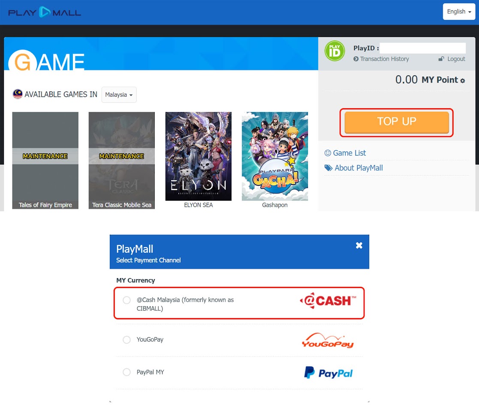Open the ELYON SEA game cover
This screenshot has width=479, height=416.
tap(198, 156)
